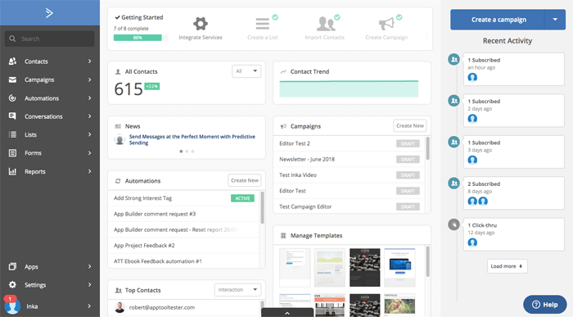The height and width of the screenshot is (317, 573).
Task: Click the News author avatar icon
Action: (x=120, y=139)
